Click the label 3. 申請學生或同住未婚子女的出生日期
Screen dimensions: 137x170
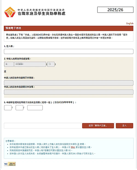pos(40,102)
